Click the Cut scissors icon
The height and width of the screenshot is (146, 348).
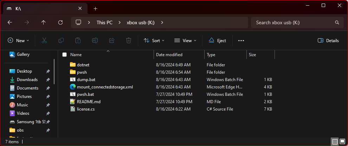44,41
